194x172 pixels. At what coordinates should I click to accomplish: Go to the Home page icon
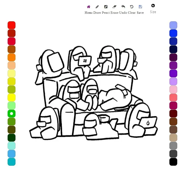[x=89, y=7]
